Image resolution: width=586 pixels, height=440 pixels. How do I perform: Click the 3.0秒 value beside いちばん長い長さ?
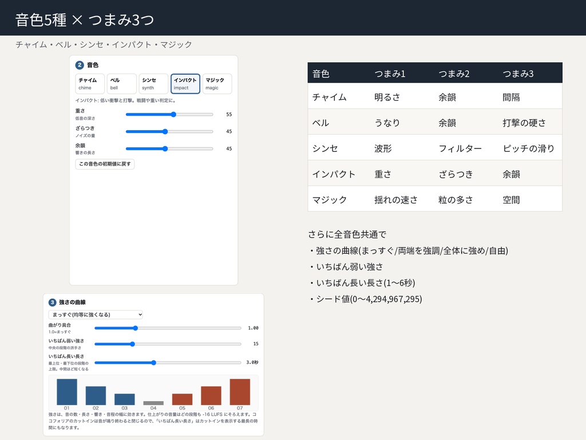[x=252, y=363]
